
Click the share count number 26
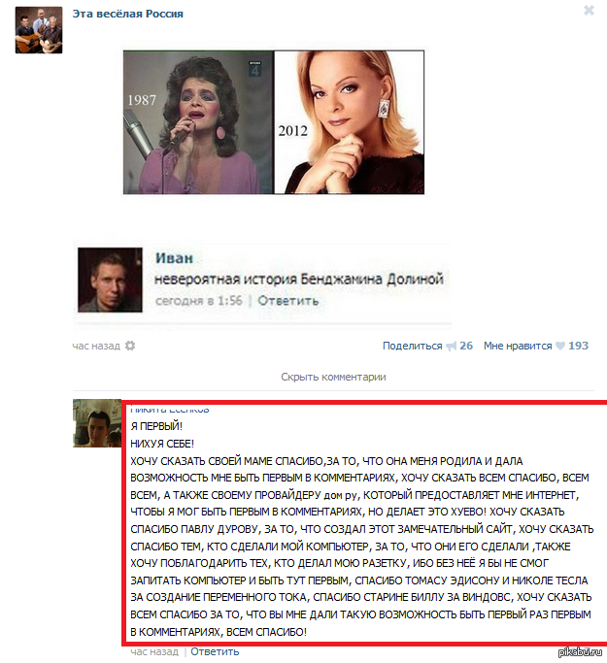(466, 346)
